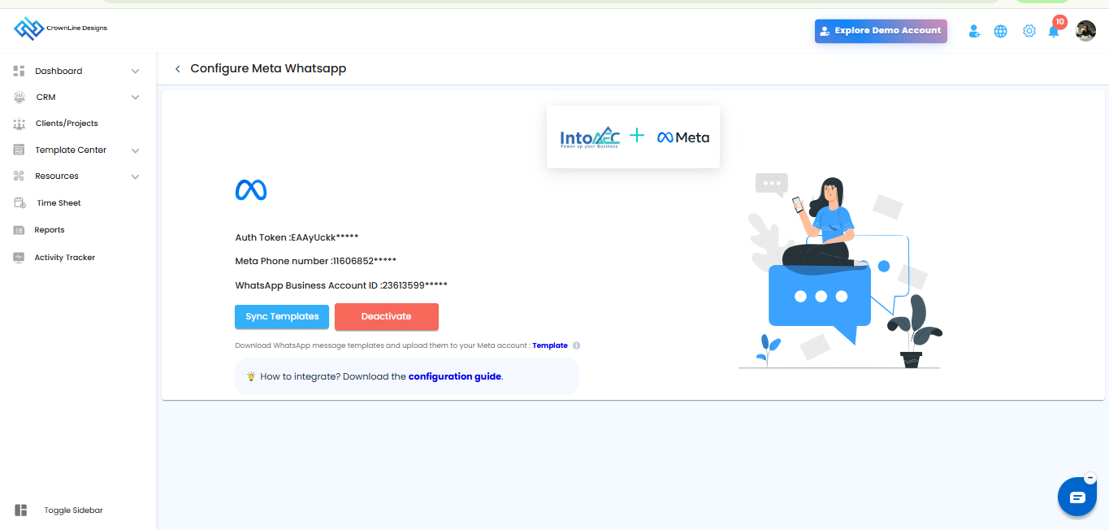Expand the CRM menu chevron
Image resolution: width=1109 pixels, height=530 pixels.
tap(136, 98)
